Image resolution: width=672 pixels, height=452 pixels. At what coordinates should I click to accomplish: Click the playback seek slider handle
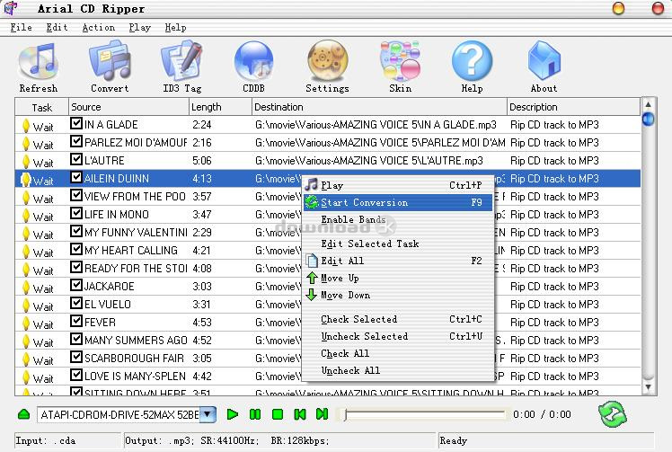coord(345,414)
